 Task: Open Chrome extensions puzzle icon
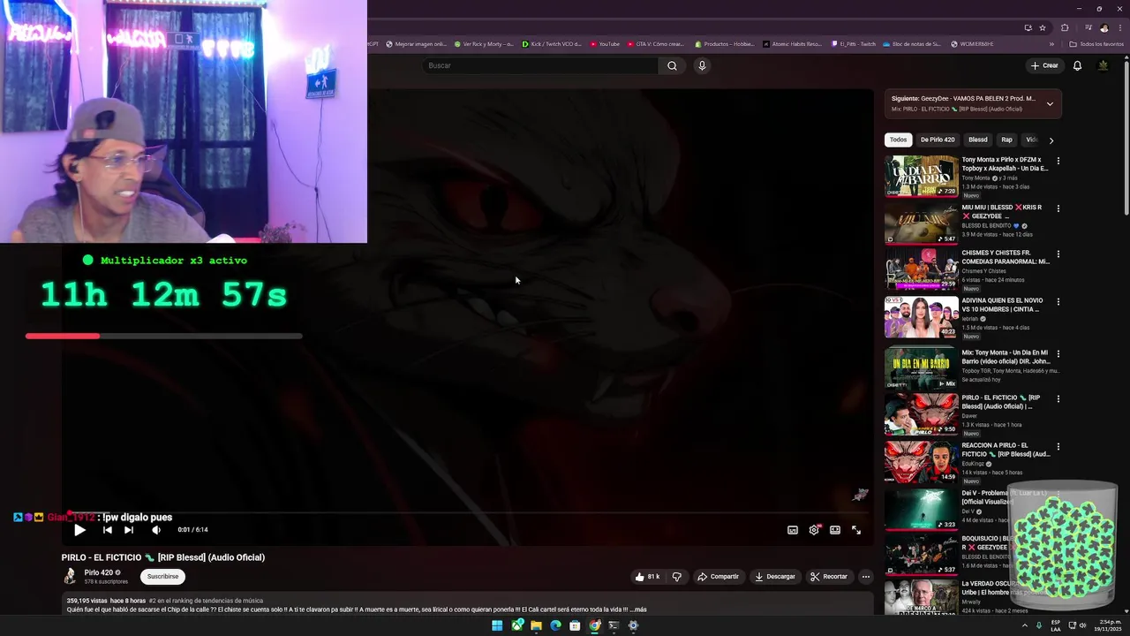point(1065,27)
